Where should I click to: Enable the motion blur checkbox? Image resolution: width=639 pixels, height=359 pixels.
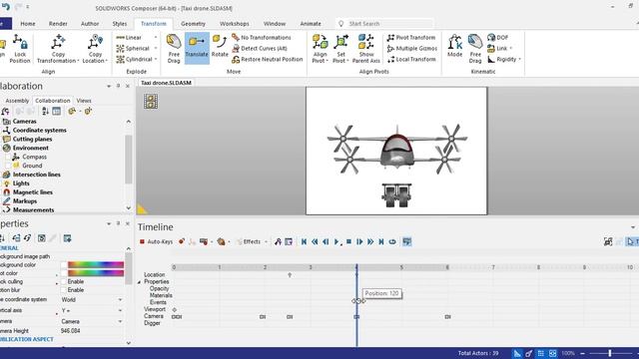pyautogui.click(x=64, y=290)
